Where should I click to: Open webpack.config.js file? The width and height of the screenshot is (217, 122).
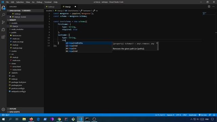(18, 91)
